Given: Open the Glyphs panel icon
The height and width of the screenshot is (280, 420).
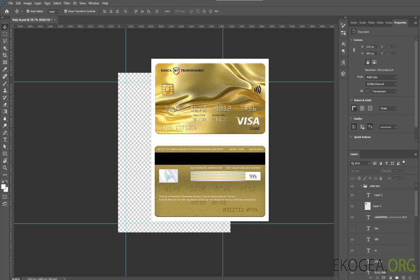Looking at the screenshot, I should click(343, 63).
